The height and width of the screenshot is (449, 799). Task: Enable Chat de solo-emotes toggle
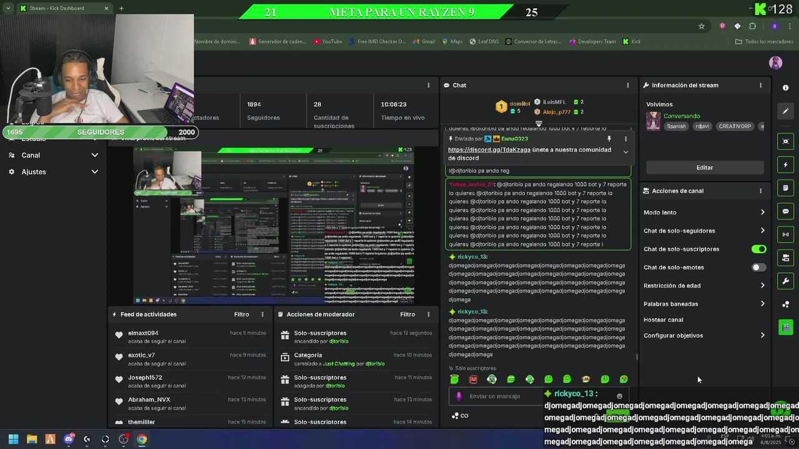758,268
